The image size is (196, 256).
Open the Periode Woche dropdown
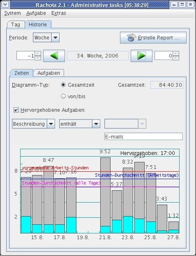coord(55,37)
